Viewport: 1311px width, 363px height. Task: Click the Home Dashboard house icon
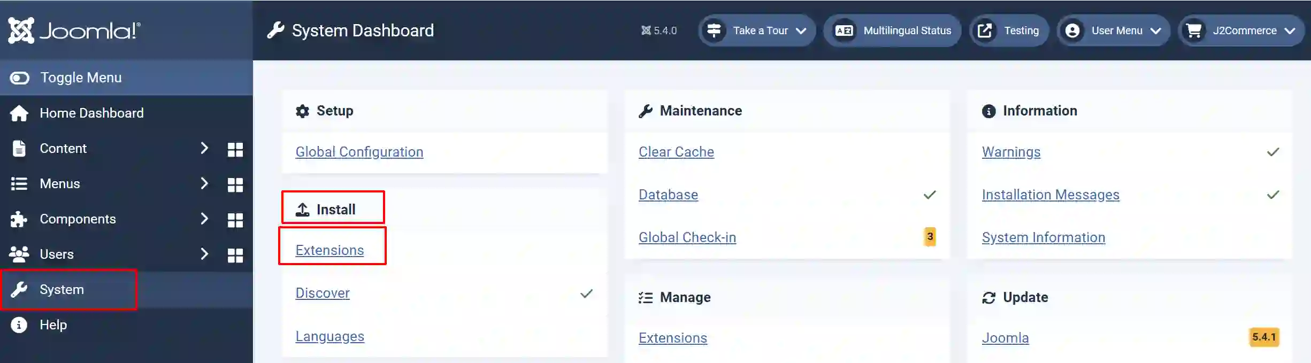19,113
